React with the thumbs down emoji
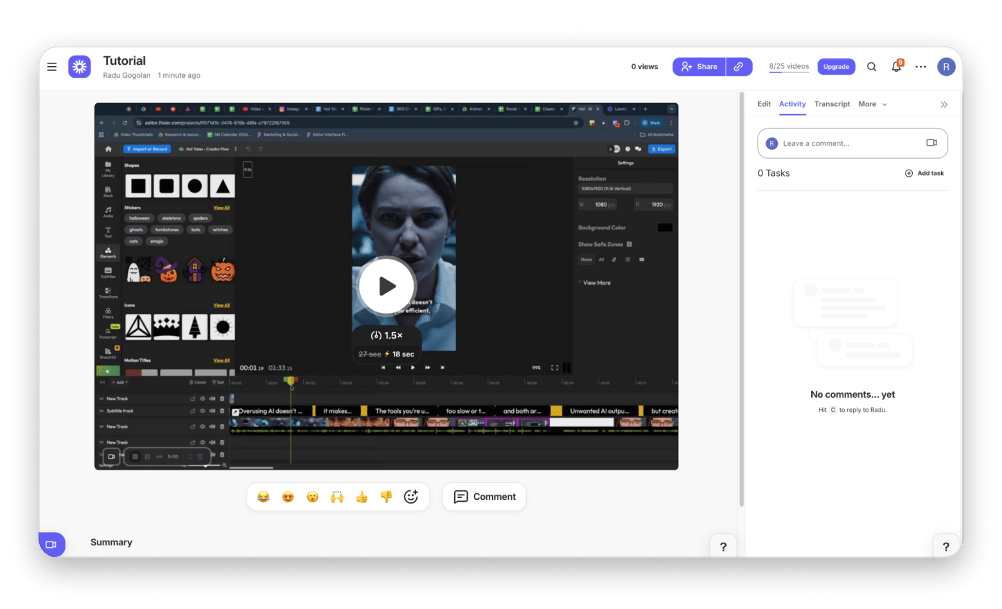This screenshot has width=1002, height=609. (386, 497)
